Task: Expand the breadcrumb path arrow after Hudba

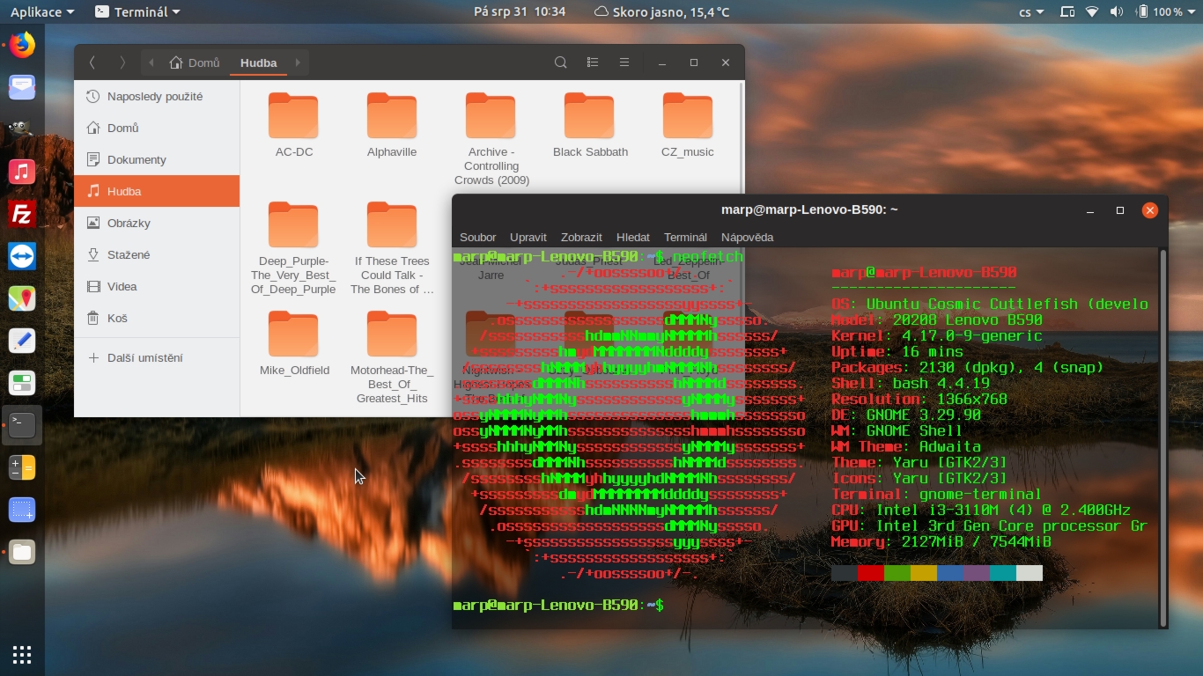Action: (x=297, y=63)
